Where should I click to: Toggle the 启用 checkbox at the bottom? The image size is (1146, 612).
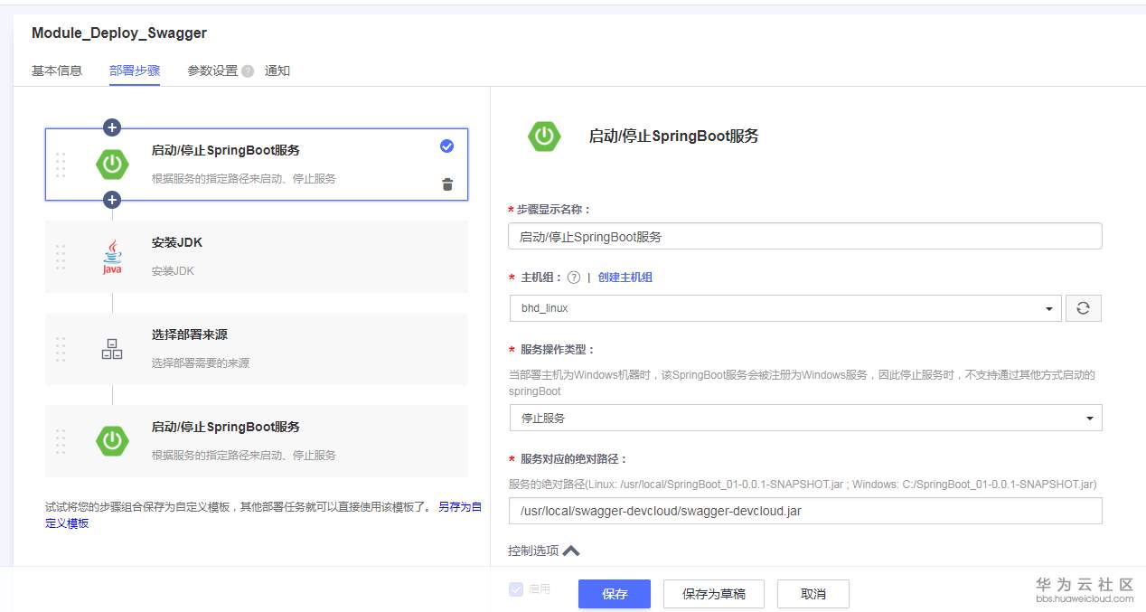[x=514, y=588]
